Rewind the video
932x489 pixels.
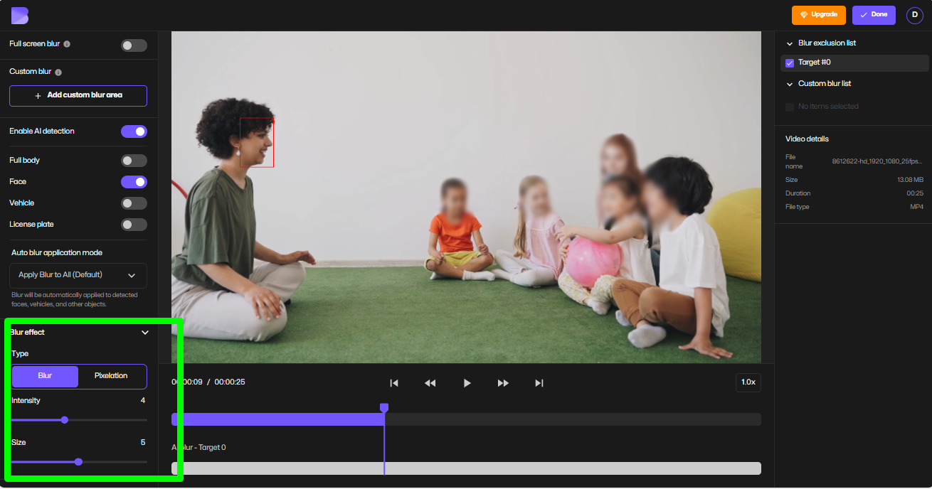pyautogui.click(x=430, y=383)
